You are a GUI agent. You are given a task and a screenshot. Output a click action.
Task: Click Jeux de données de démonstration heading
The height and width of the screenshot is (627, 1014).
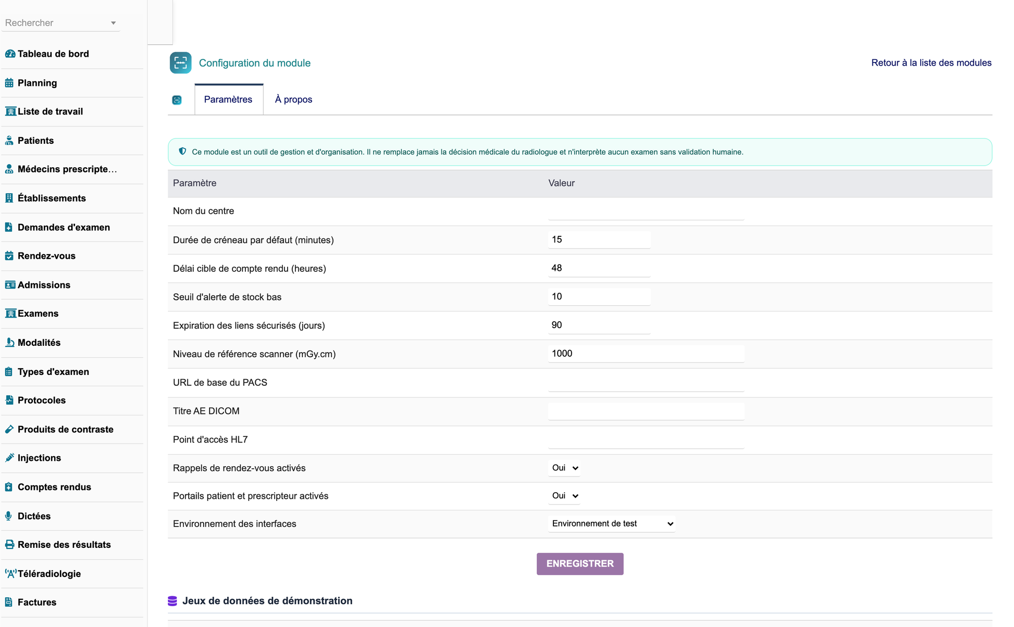(x=267, y=601)
